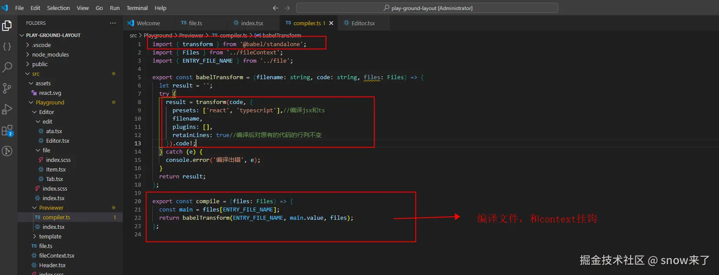Viewport: 719px width, 275px height.
Task: Open the Source Control view
Action: (7, 88)
